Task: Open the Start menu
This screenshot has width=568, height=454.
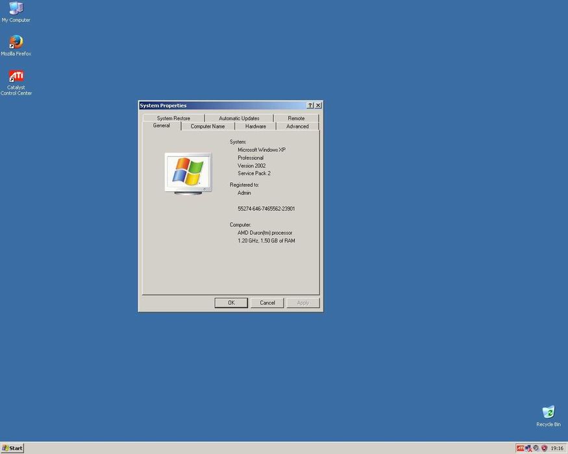Action: coord(12,448)
